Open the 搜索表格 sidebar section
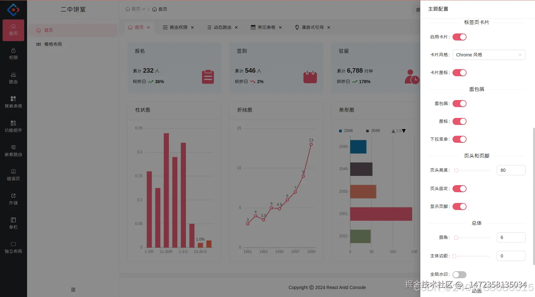Viewport: 535px width, 297px height. 13,103
